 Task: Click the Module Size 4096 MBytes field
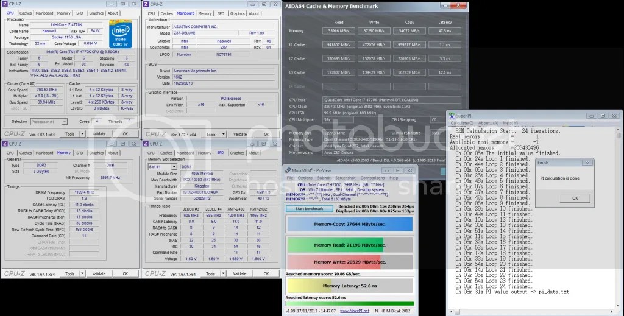click(x=201, y=174)
